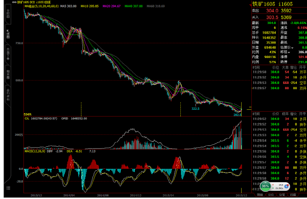Screen dimensions: 307x199
Task: Click the 现手 column header in the lower list
Action: point(285,114)
